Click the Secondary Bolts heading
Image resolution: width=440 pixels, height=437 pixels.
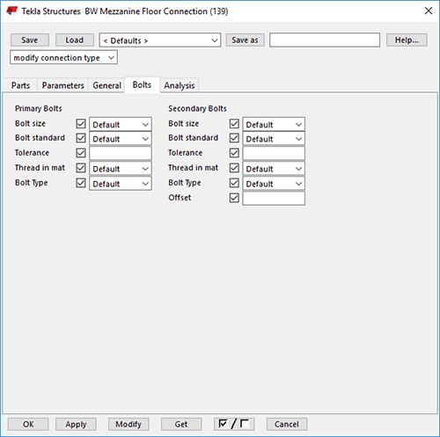point(197,108)
